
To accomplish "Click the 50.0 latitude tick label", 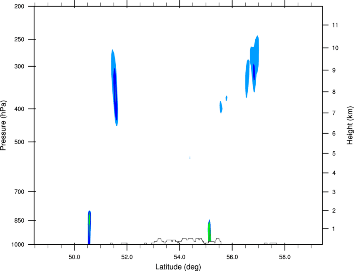I will coord(74,257).
